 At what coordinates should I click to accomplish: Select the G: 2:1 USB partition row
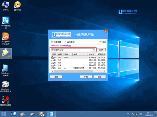tap(78, 68)
